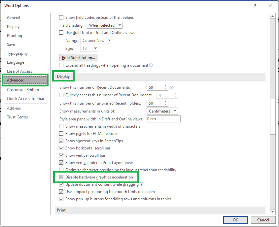Uncheck Update document content while dragging

coord(61,184)
